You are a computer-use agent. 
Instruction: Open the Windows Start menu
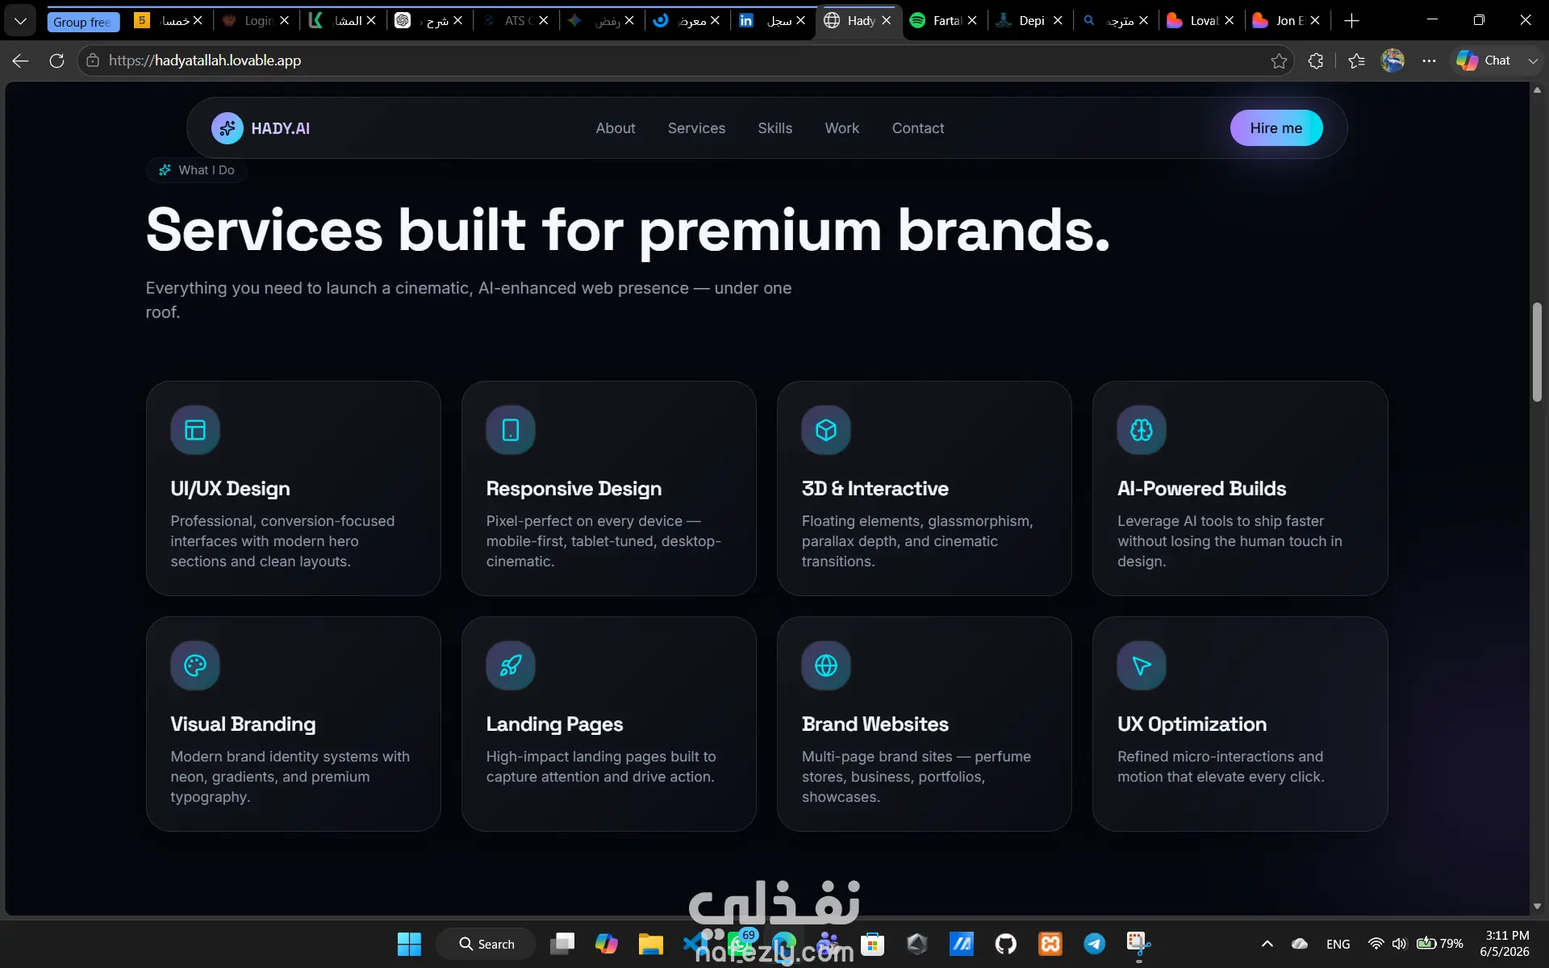(x=409, y=944)
